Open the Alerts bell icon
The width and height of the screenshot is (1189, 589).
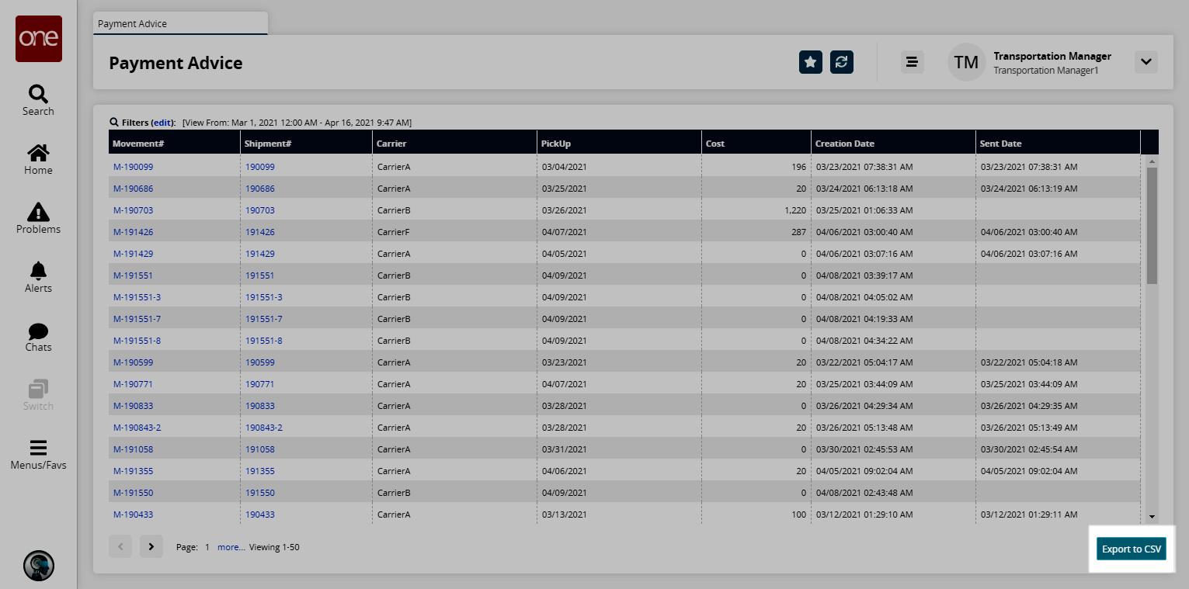coord(38,270)
